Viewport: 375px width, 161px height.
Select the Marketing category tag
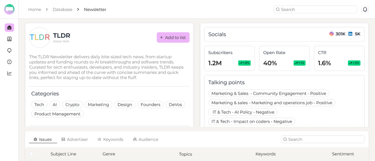(98, 104)
